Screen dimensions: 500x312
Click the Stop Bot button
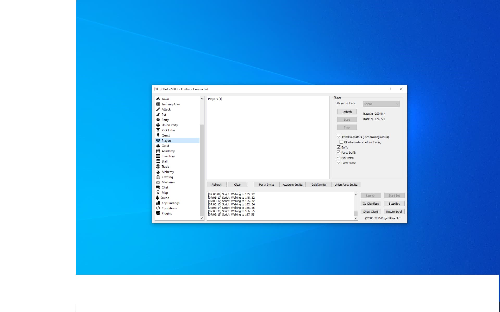tap(394, 204)
